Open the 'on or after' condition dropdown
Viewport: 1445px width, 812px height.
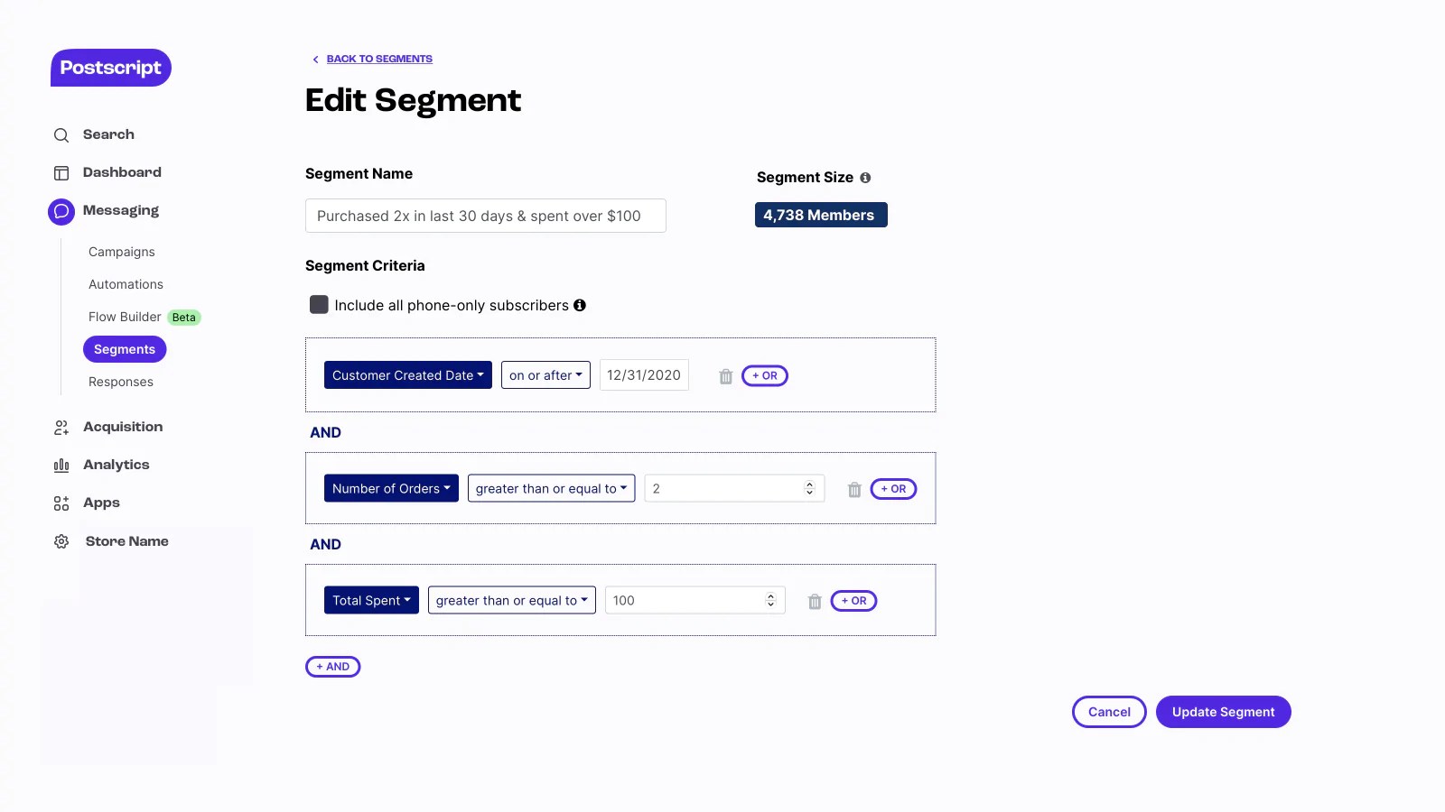545,375
